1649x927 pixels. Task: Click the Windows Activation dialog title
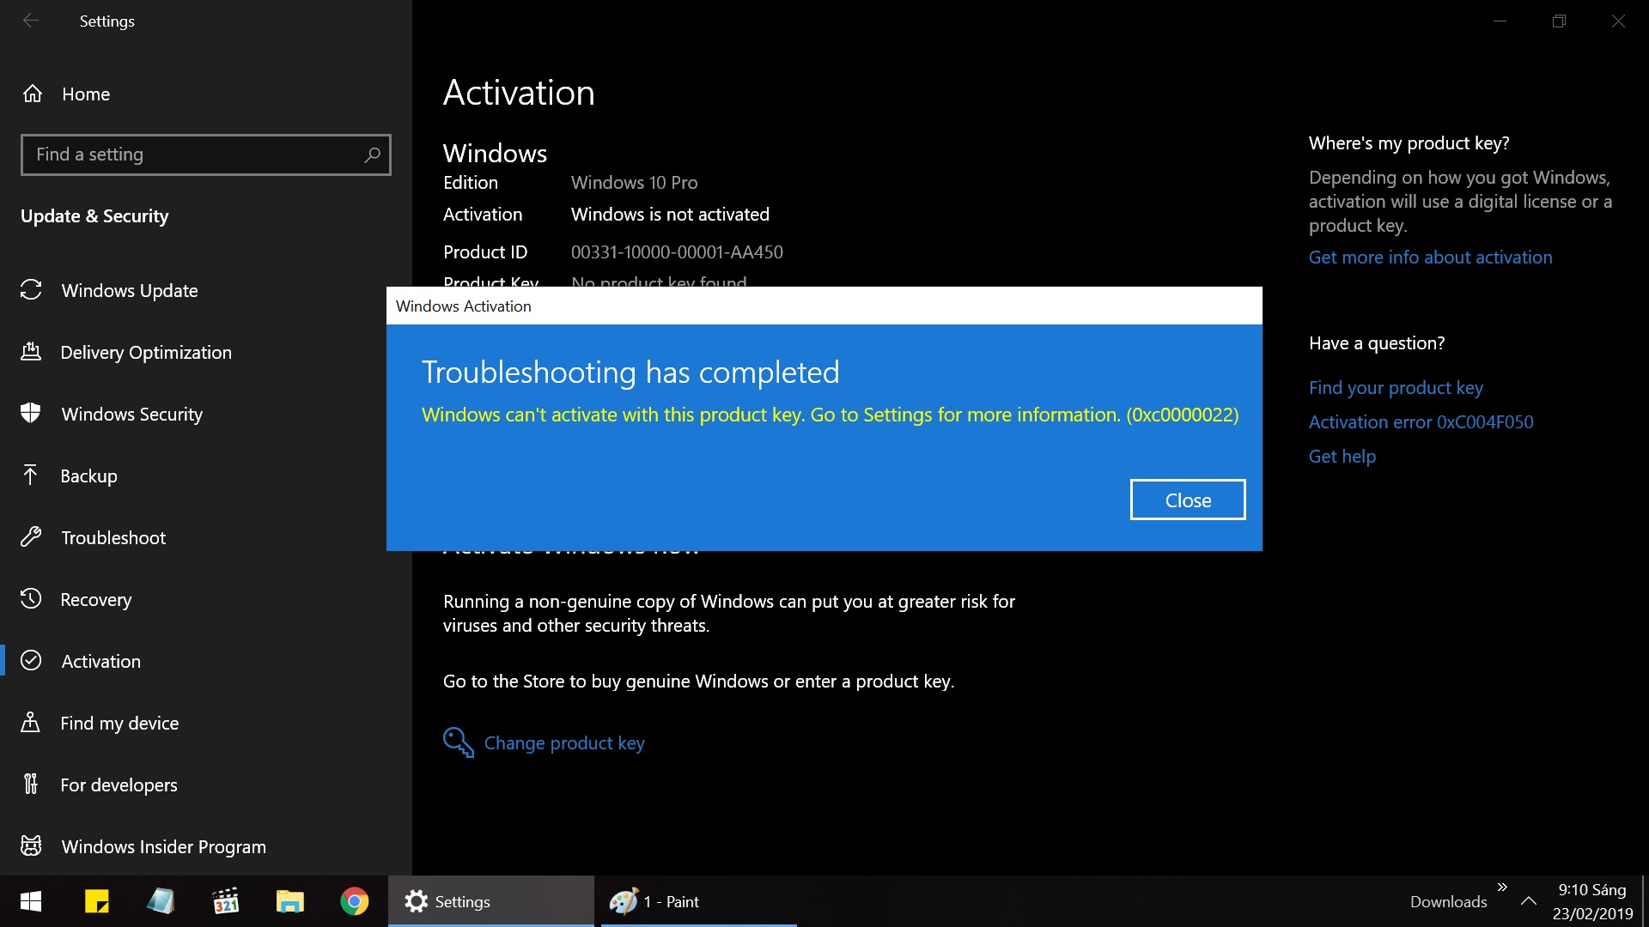463,306
